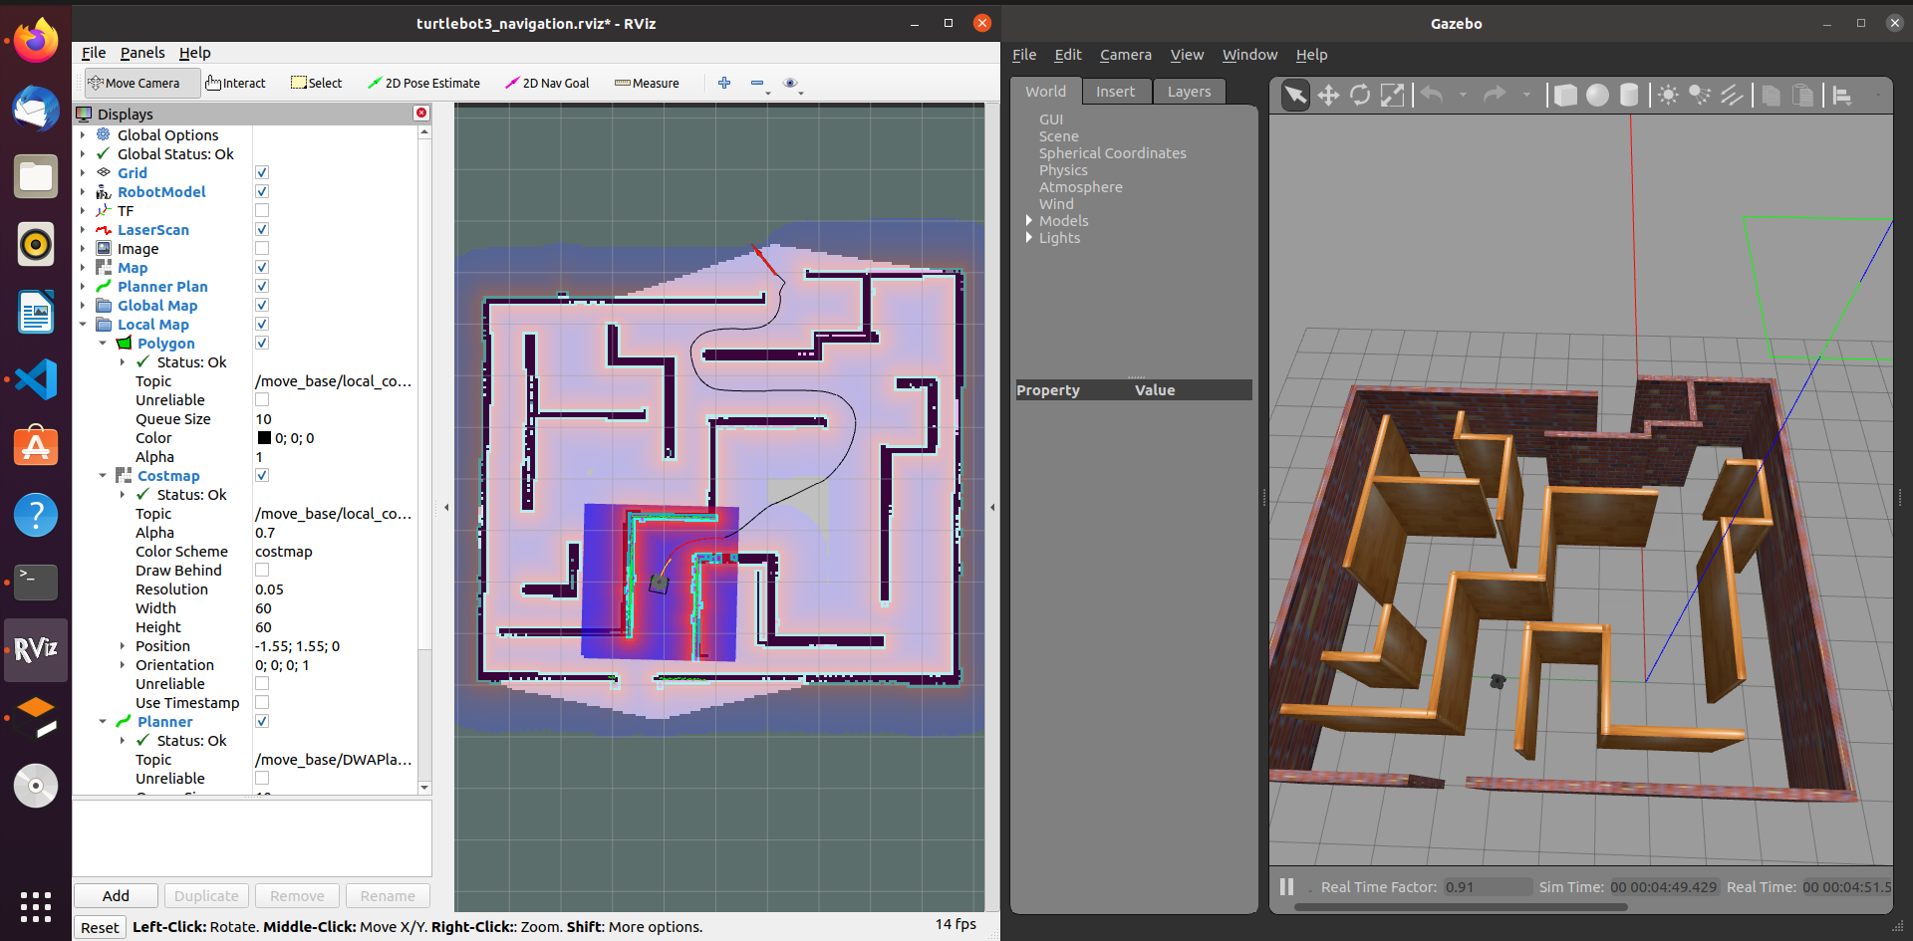
Task: Expand the LaserScan display item
Action: (83, 230)
